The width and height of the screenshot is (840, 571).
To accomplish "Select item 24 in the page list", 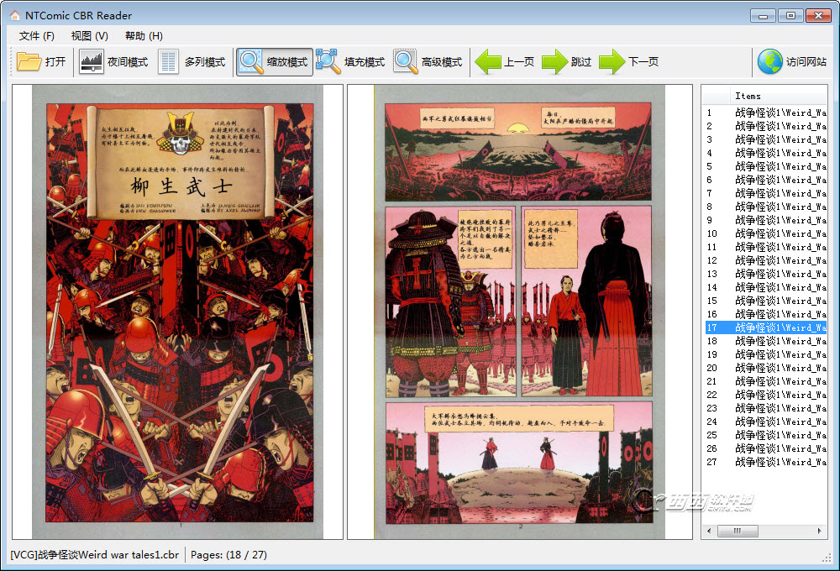I will (766, 422).
